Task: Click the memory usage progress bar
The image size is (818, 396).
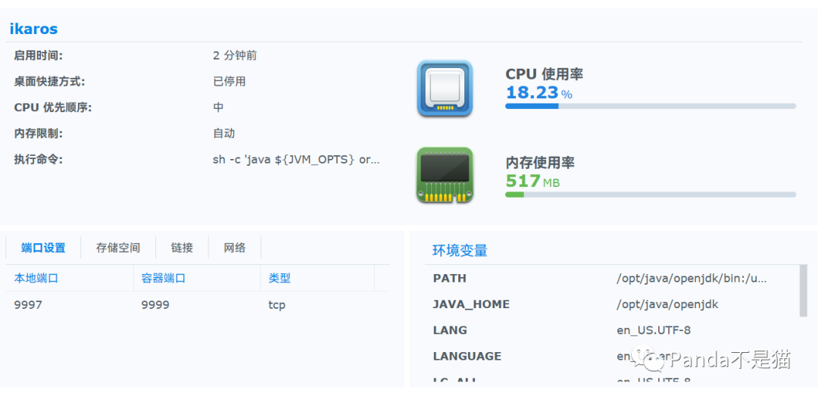Action: click(x=651, y=195)
